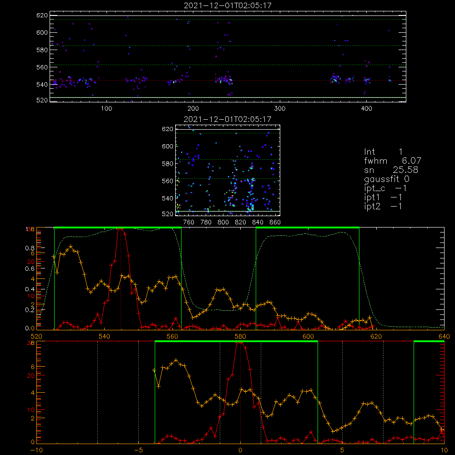The width and height of the screenshot is (455, 455).
Task: Click the top plot title 2021-12-01T02:05:17
Action: coord(228,5)
